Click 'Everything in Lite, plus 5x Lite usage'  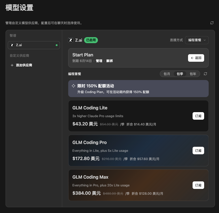pyautogui.click(x=100, y=151)
